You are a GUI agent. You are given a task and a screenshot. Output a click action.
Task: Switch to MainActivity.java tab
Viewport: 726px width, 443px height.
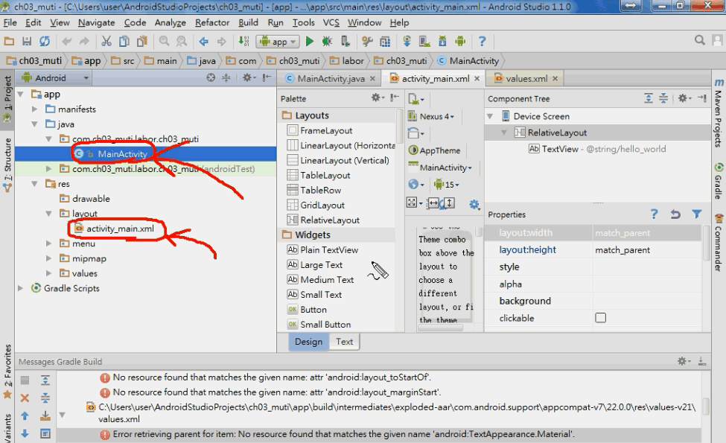330,79
